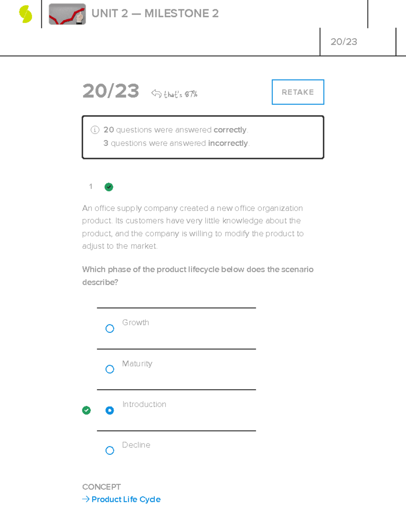This screenshot has height=526, width=406.
Task: Click the Growth answer label
Action: coord(135,322)
